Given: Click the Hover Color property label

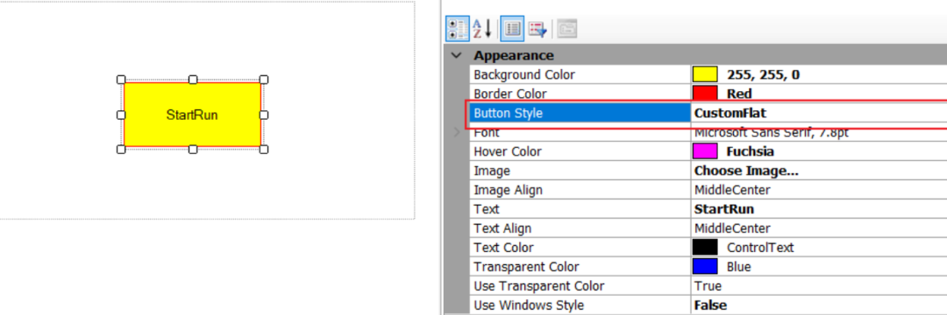Looking at the screenshot, I should click(x=508, y=151).
